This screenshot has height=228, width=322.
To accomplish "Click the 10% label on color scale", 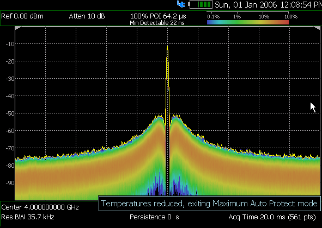I will [264, 17].
